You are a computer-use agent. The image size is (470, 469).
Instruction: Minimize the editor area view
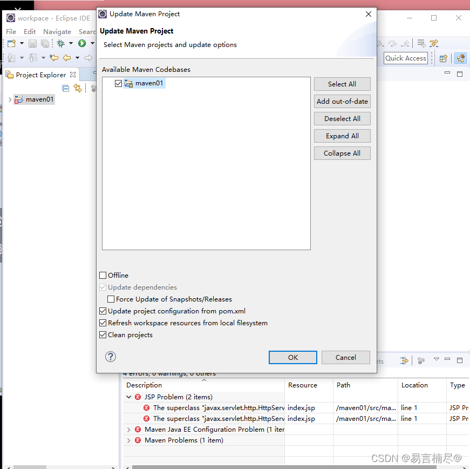(x=447, y=72)
